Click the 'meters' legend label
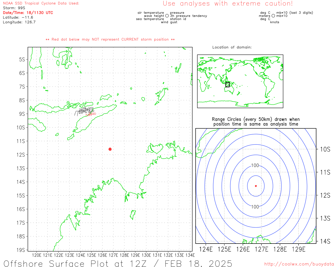 pos(265,16)
